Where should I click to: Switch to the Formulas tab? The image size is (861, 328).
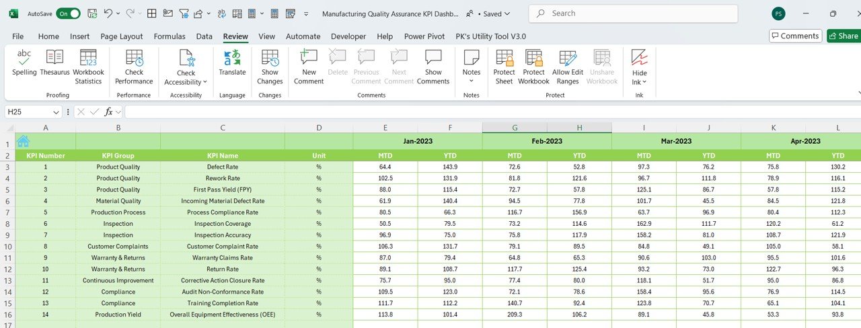pos(170,36)
